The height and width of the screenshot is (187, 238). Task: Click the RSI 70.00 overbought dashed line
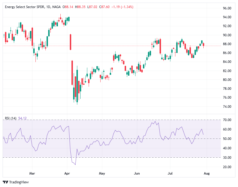(x=111, y=120)
